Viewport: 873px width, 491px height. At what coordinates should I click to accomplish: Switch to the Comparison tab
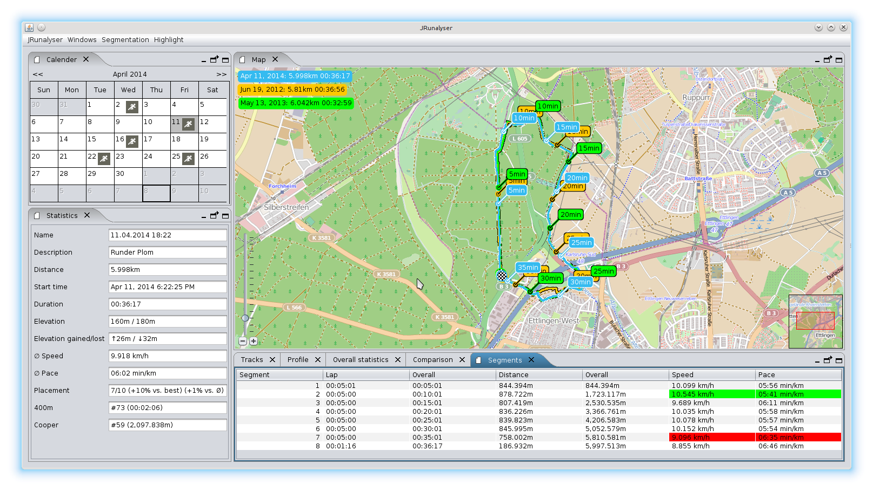[x=432, y=359]
